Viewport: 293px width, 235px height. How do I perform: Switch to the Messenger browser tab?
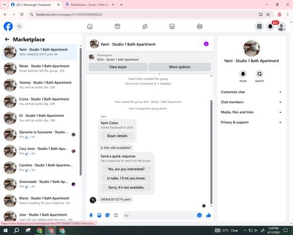(36, 5)
